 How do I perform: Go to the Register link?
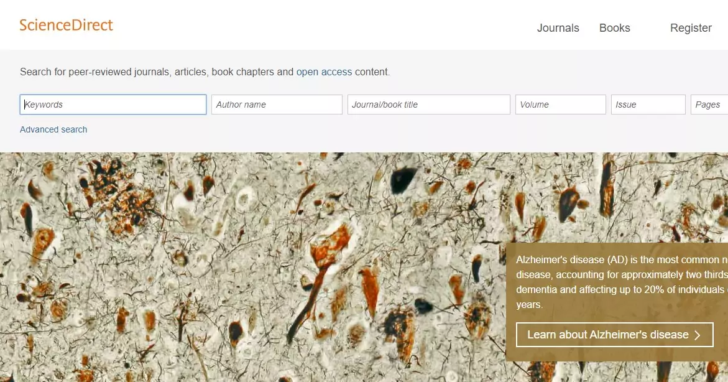pos(691,28)
